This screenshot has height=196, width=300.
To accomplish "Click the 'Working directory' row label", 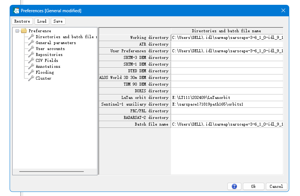I will point(135,37).
